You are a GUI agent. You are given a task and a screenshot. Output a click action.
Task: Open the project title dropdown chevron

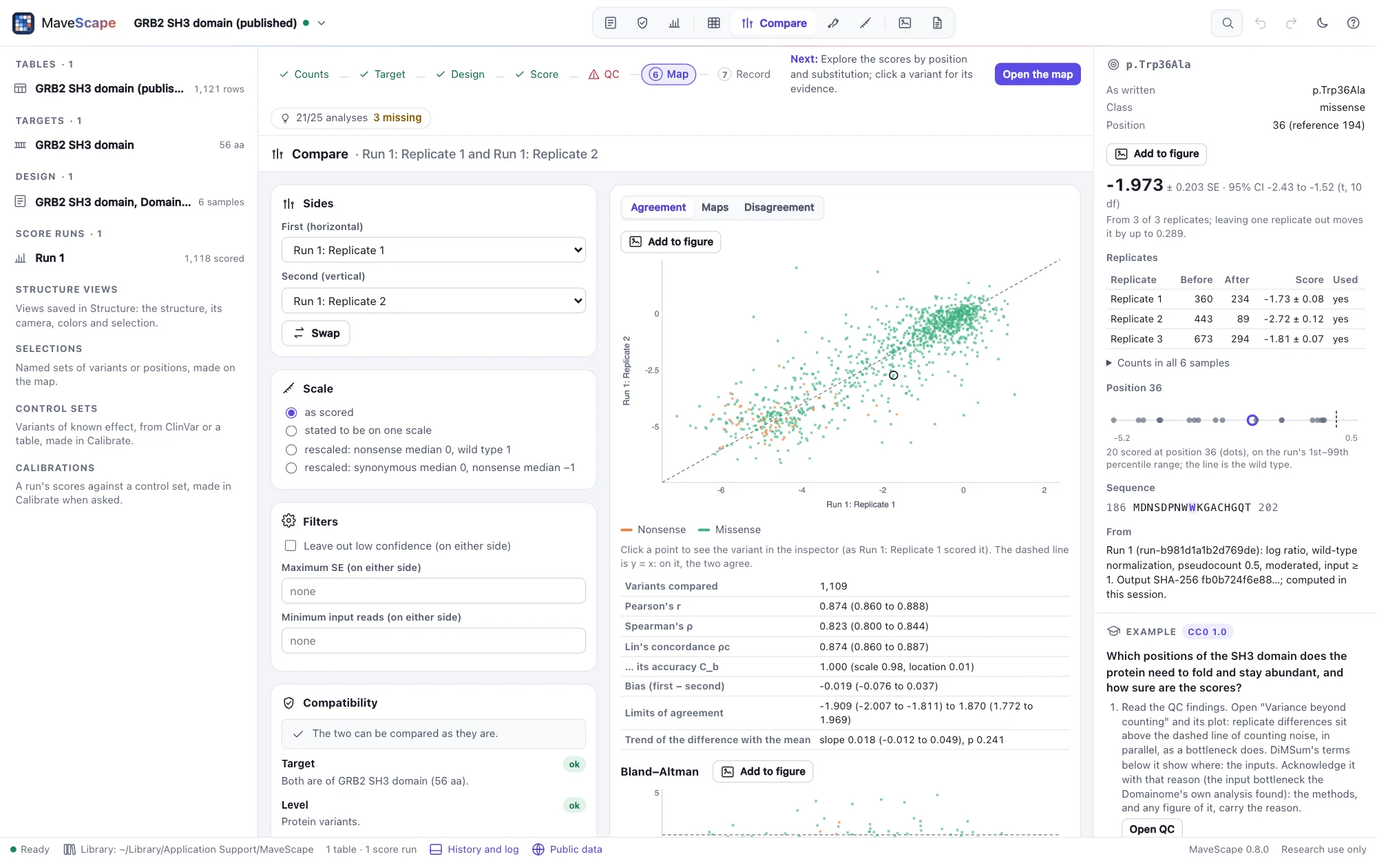pyautogui.click(x=322, y=23)
